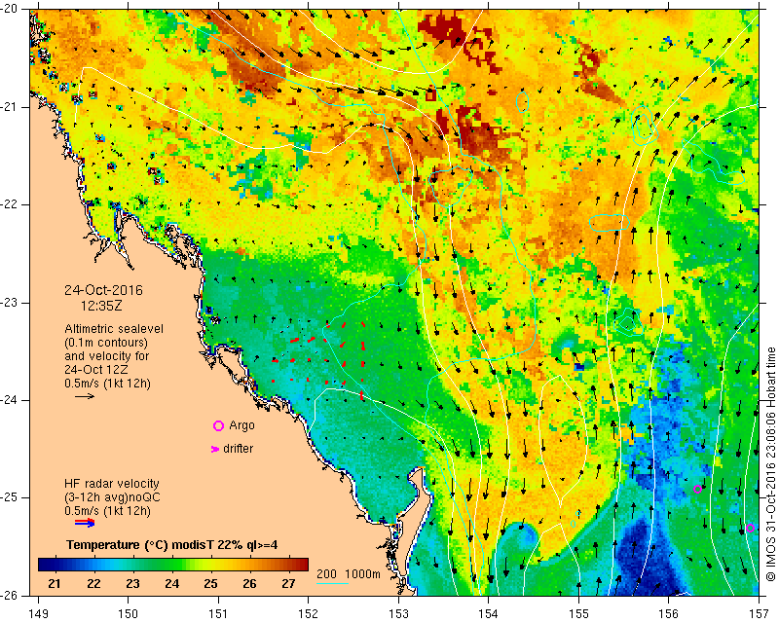Click the colorbar tick label 21
Viewport: 779px width, 623px height.
pyautogui.click(x=55, y=584)
